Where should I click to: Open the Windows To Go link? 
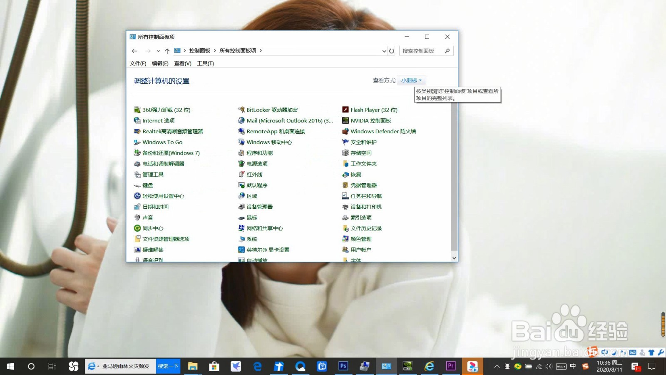click(x=162, y=142)
